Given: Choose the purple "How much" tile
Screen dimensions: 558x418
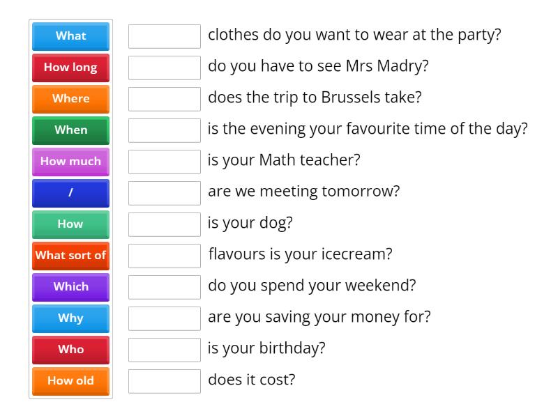Looking at the screenshot, I should click(70, 162).
